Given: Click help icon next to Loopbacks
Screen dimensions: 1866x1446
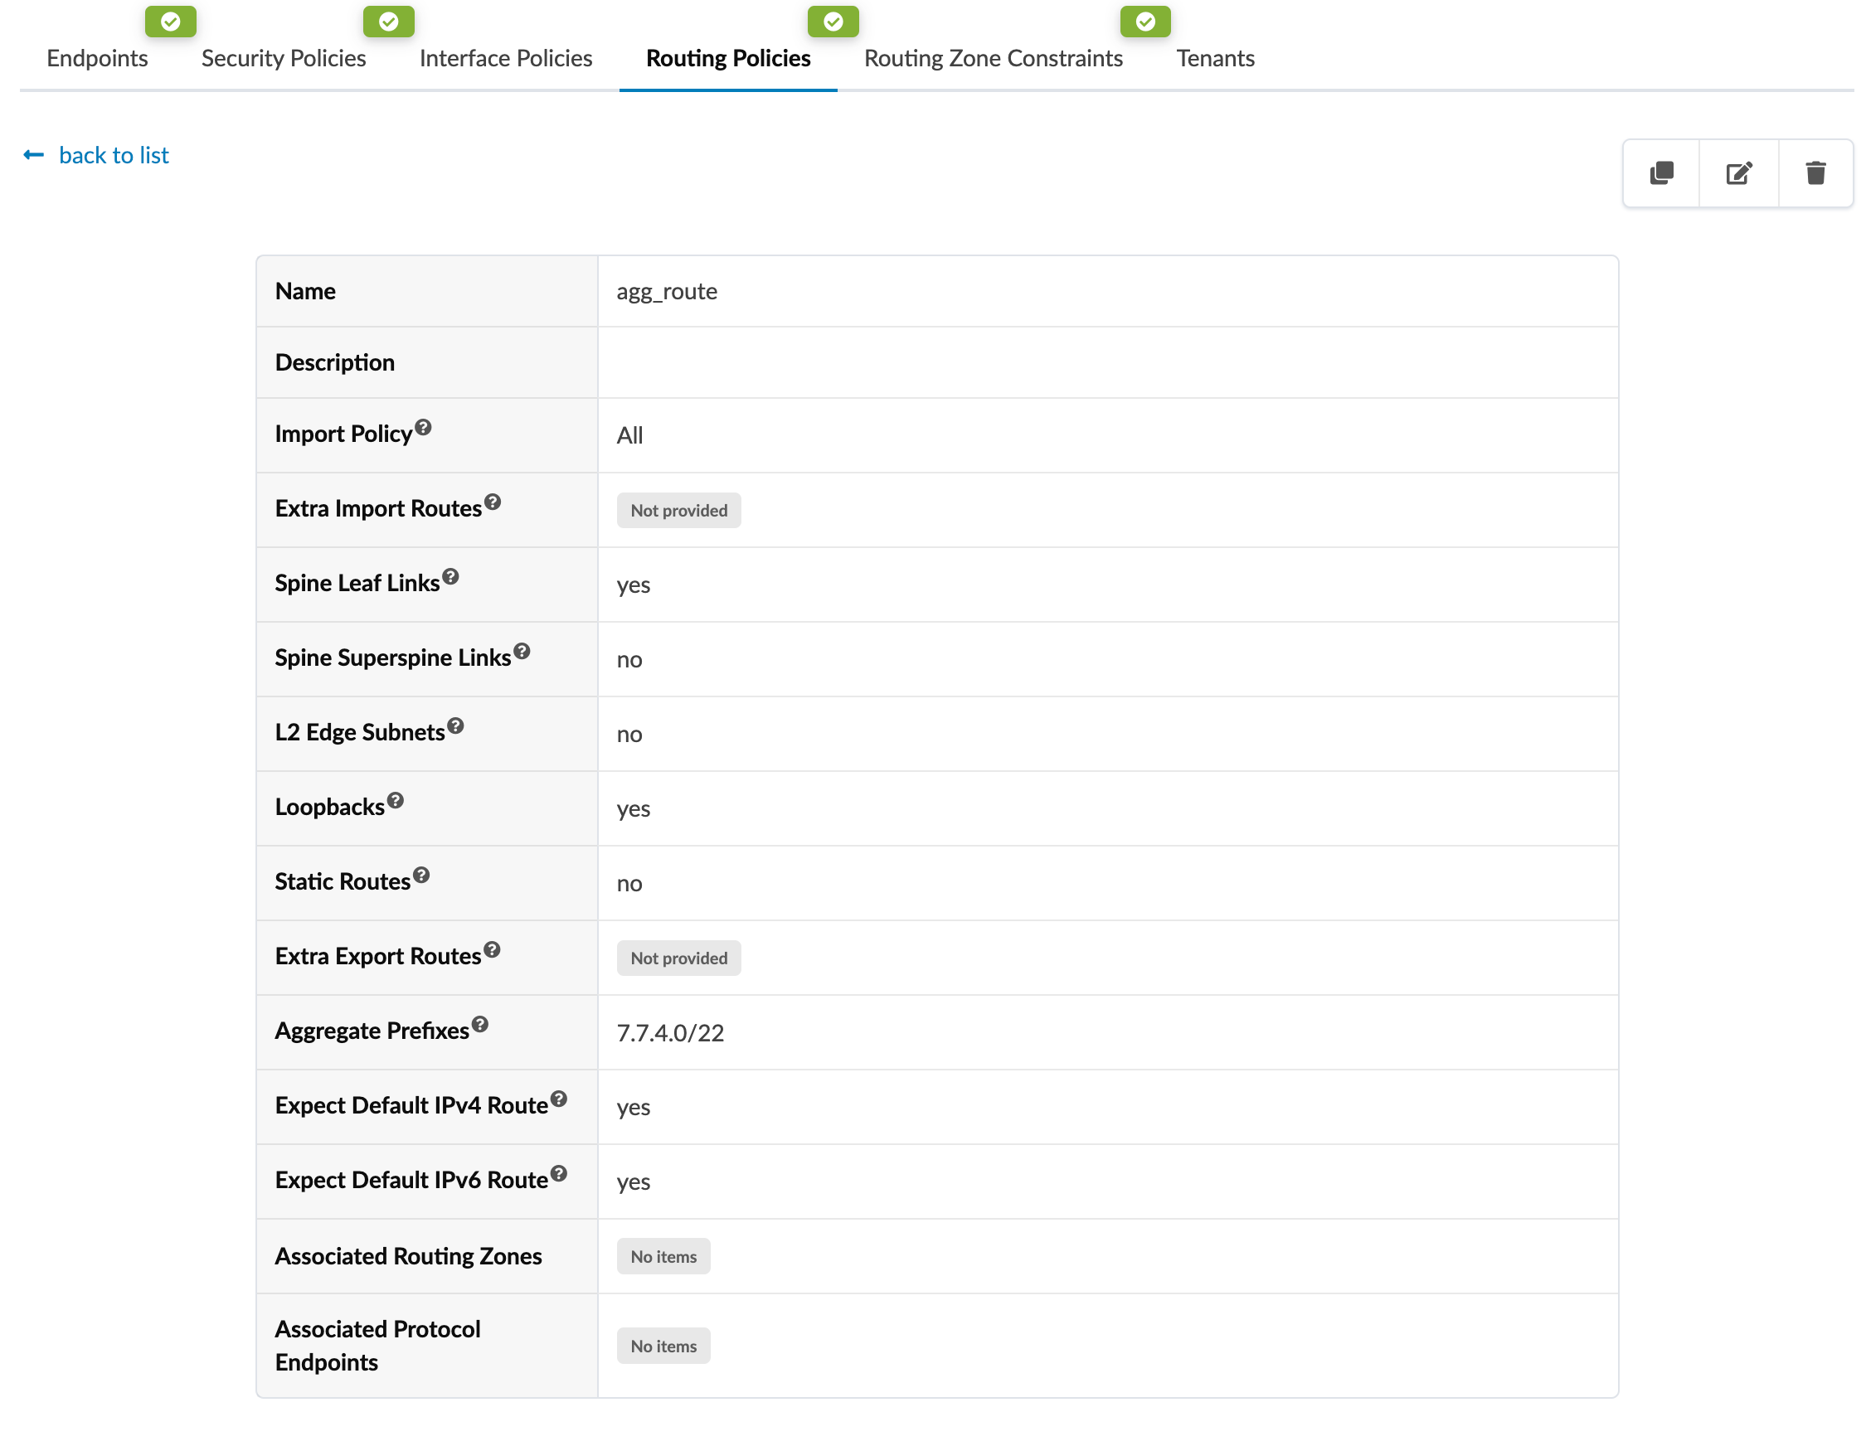Looking at the screenshot, I should click(395, 800).
